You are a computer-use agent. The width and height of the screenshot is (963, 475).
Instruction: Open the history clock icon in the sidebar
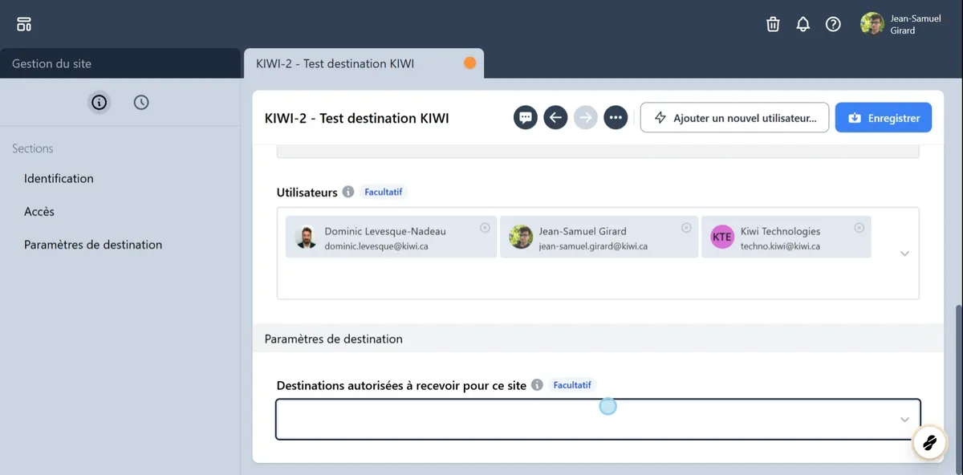tap(141, 102)
